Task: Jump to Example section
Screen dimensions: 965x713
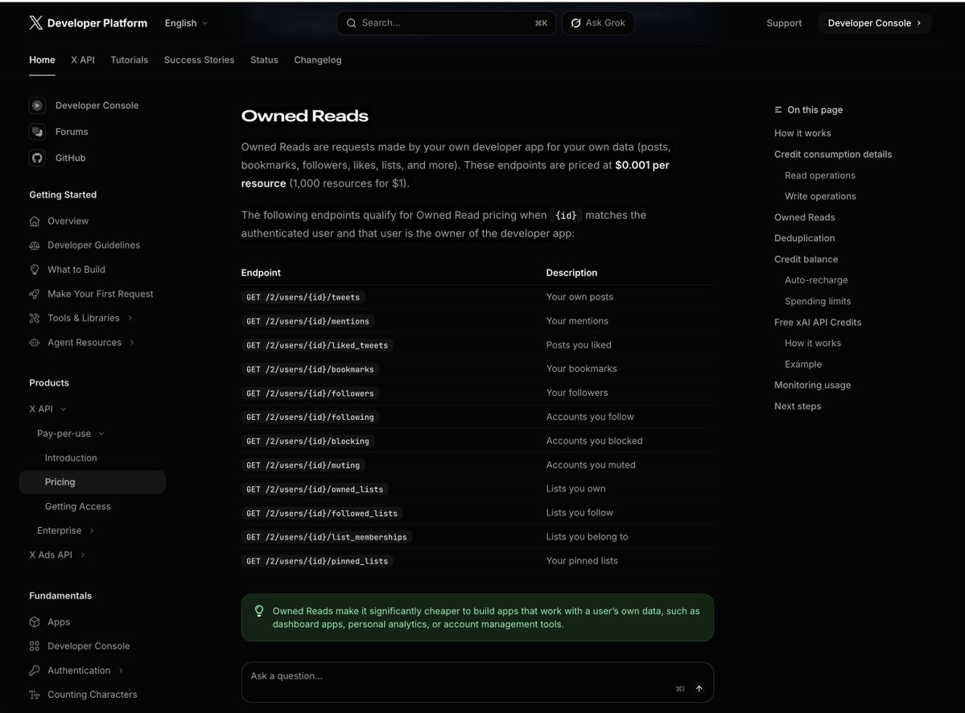Action: tap(803, 365)
